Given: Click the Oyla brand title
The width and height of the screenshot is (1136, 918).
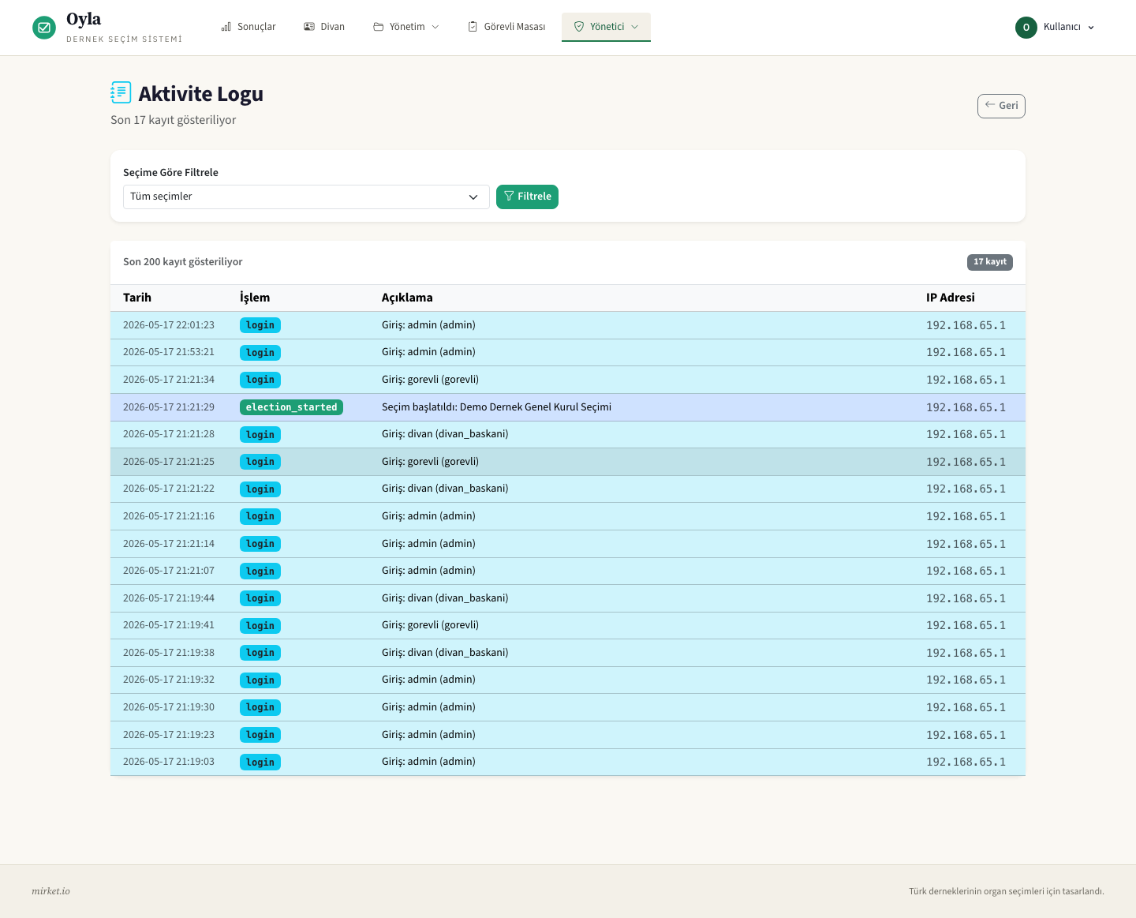Looking at the screenshot, I should (84, 19).
